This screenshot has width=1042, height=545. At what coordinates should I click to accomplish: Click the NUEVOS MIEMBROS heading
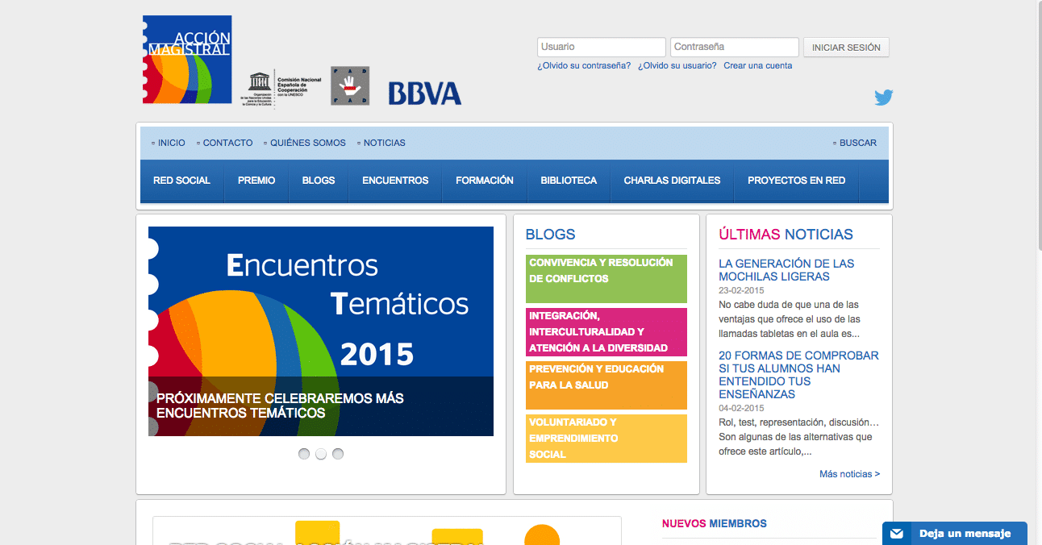click(714, 523)
